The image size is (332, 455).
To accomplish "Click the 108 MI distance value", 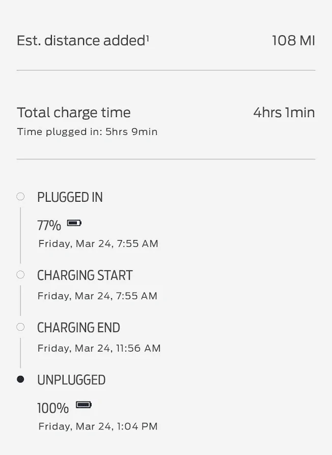I will (x=294, y=40).
